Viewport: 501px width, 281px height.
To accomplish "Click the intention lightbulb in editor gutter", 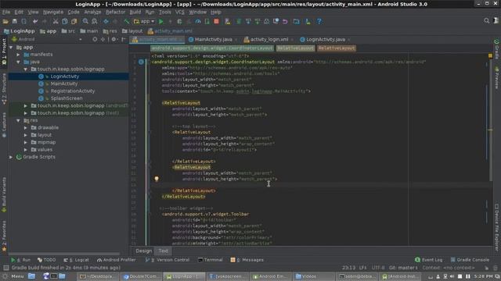I will point(157,179).
